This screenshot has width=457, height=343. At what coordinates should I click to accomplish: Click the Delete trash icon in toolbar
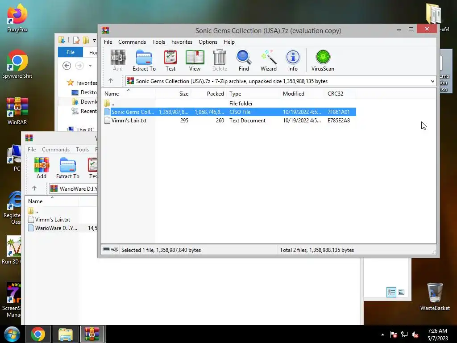pyautogui.click(x=220, y=60)
